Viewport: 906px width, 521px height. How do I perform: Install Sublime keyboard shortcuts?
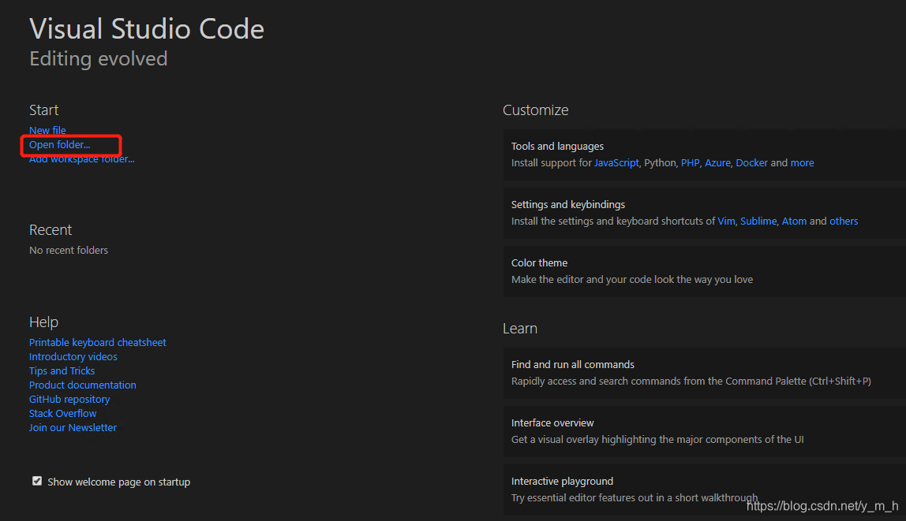click(758, 221)
